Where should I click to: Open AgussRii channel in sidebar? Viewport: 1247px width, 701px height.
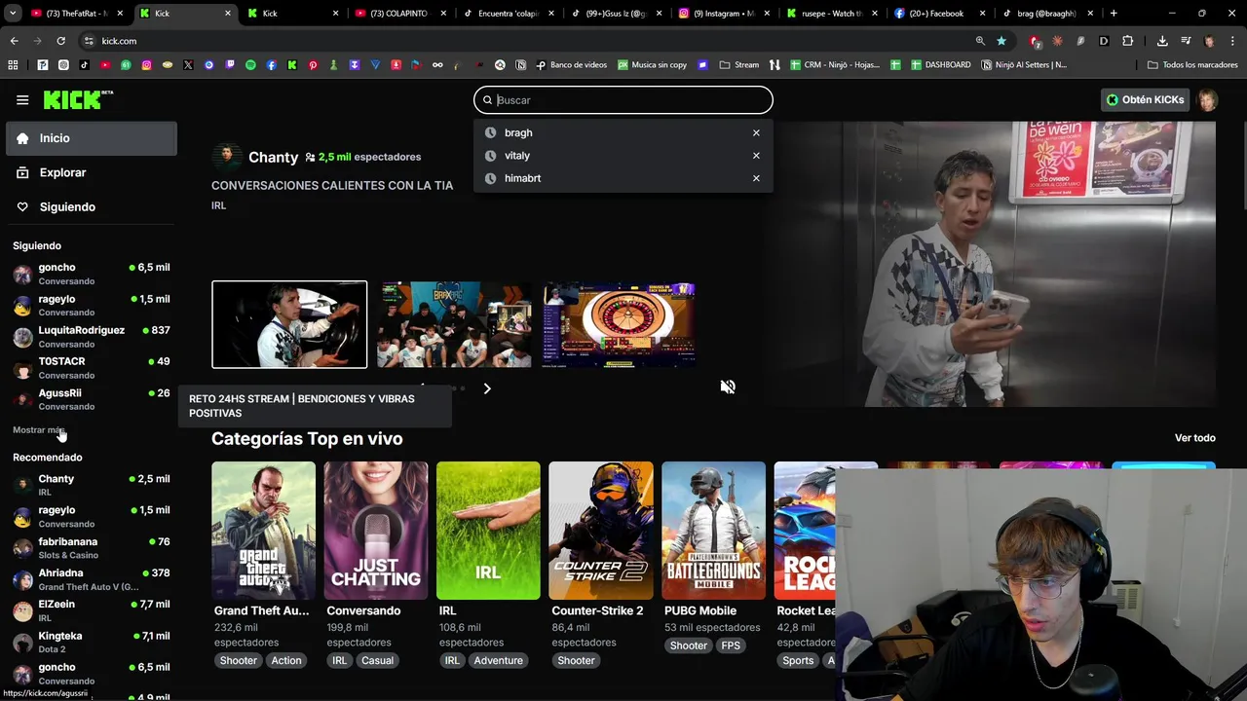[x=92, y=399]
